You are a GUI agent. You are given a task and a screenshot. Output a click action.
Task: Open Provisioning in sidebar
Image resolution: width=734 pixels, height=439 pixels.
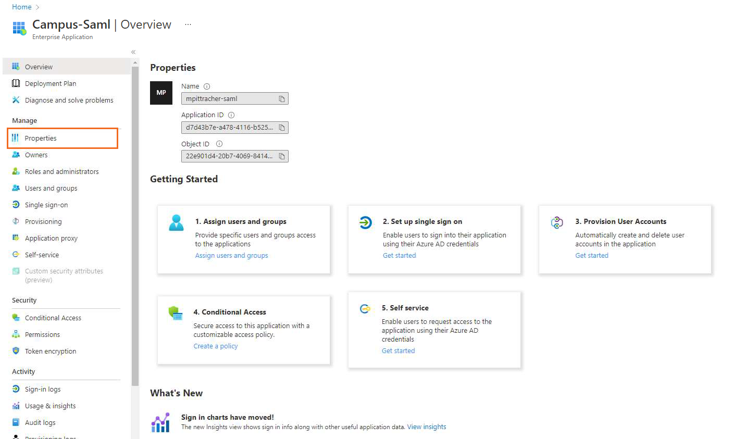(43, 221)
